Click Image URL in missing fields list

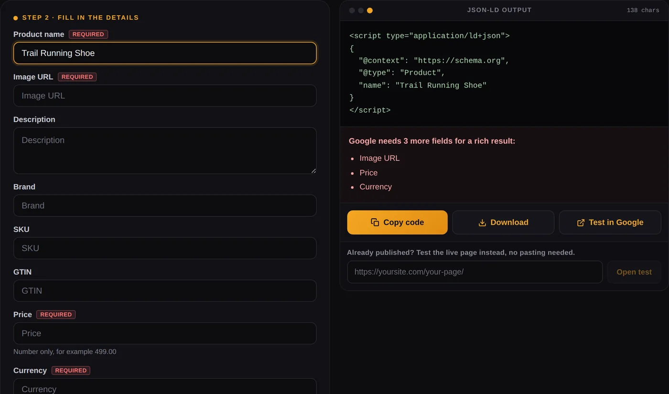(x=379, y=158)
